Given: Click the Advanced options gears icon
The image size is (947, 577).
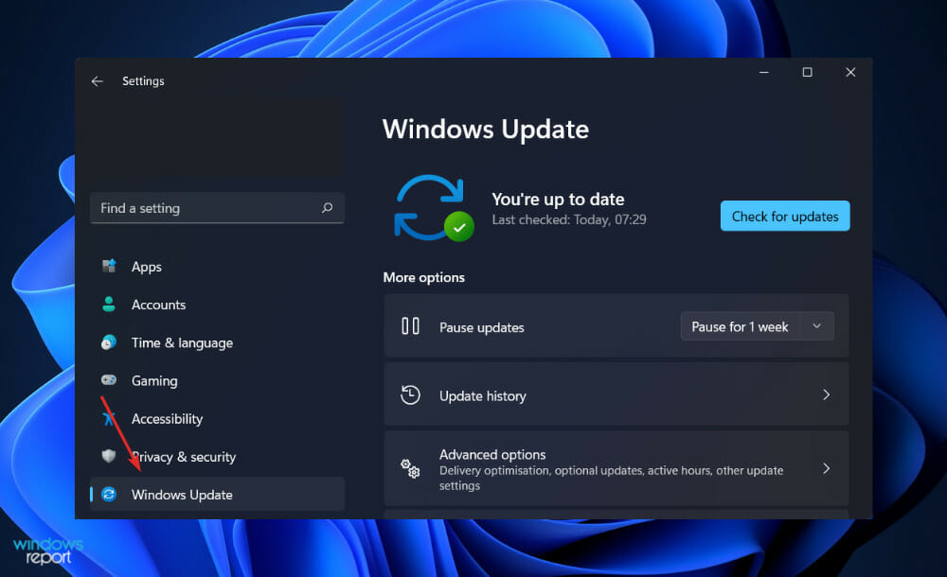Looking at the screenshot, I should [410, 468].
